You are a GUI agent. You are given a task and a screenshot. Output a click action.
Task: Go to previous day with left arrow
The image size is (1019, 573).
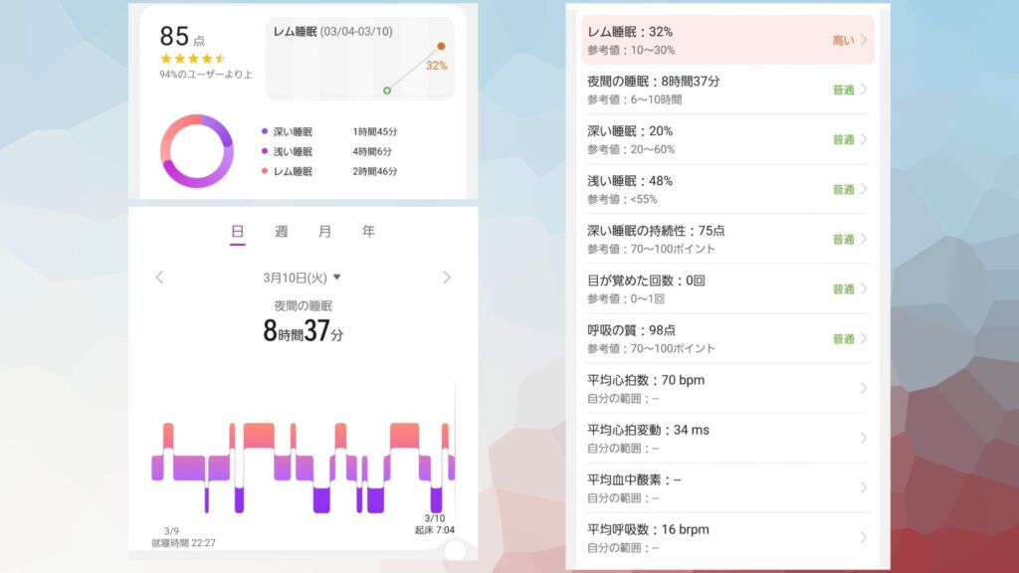[x=159, y=279]
